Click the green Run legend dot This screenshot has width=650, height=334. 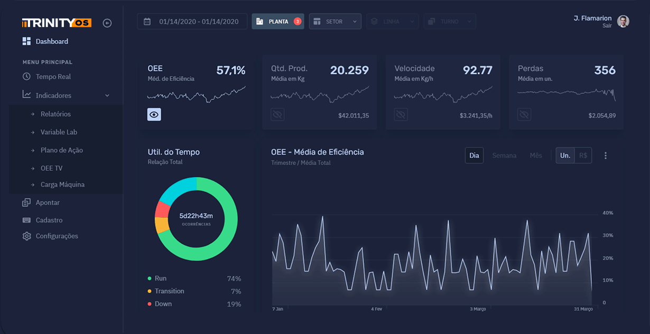pyautogui.click(x=150, y=278)
